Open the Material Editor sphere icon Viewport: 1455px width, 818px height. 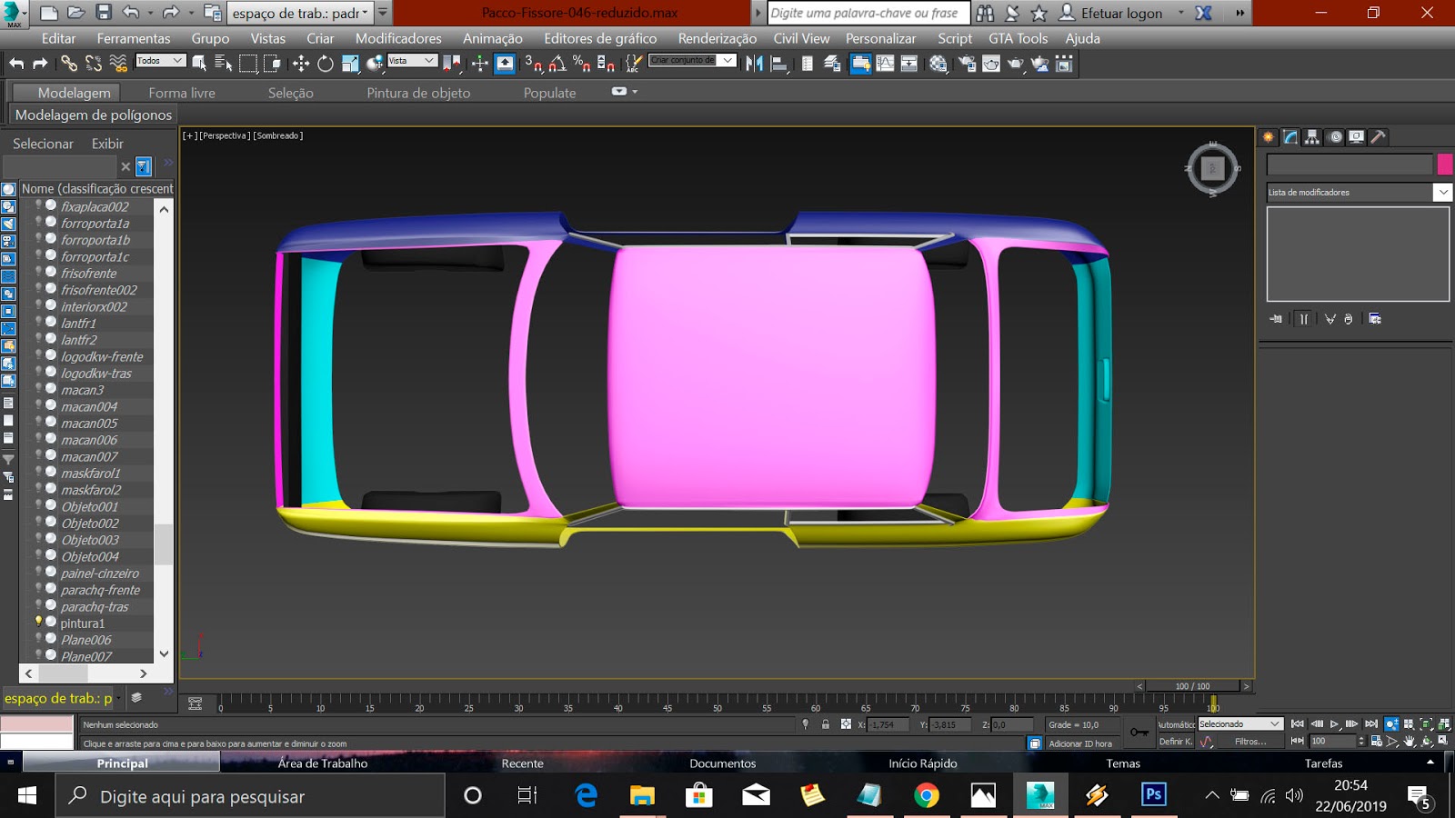(x=938, y=64)
